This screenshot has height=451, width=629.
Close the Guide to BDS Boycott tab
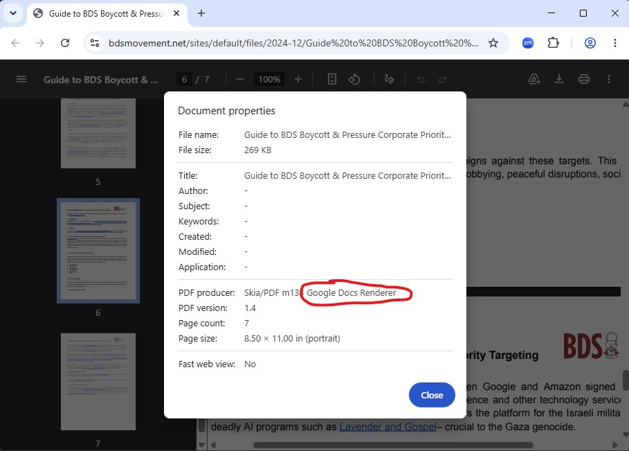point(176,13)
